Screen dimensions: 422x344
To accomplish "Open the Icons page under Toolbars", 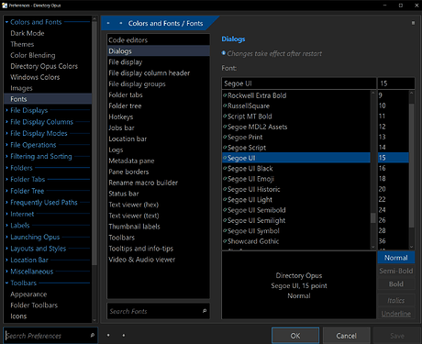I will tap(18, 316).
